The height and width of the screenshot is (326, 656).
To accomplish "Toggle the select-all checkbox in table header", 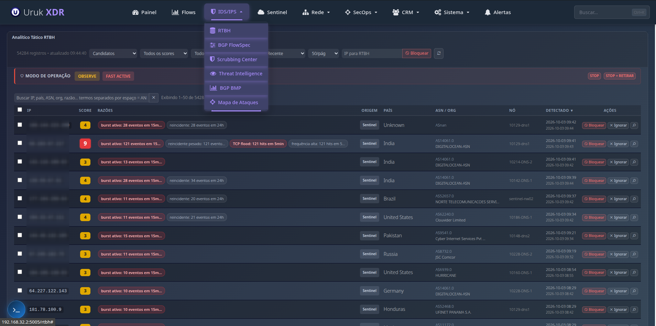I will 20,110.
